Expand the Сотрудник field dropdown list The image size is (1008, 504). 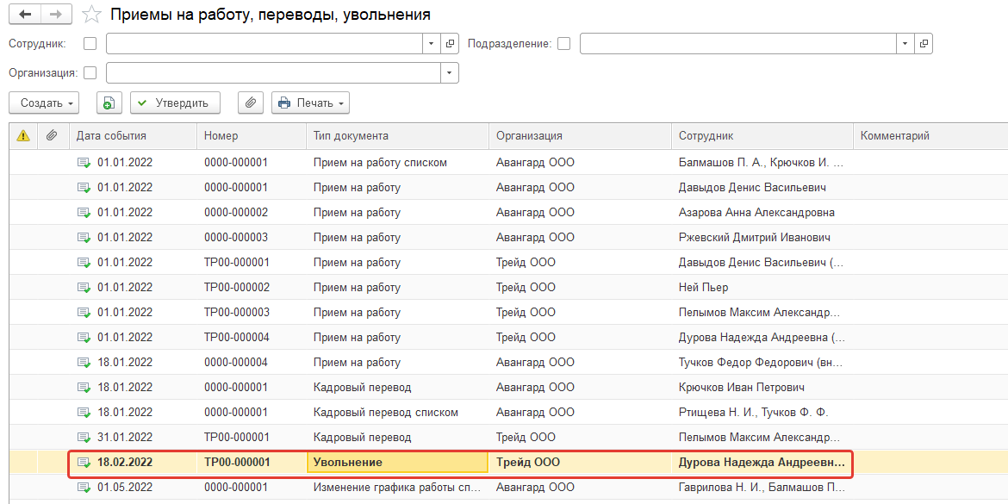[x=432, y=44]
